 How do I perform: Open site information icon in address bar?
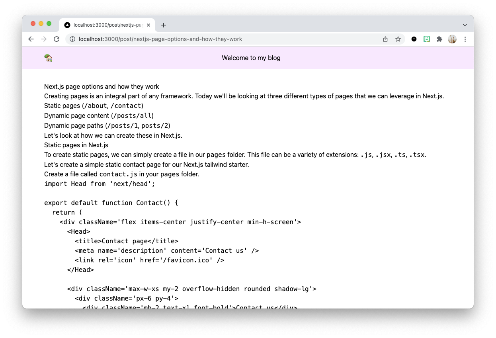[72, 39]
